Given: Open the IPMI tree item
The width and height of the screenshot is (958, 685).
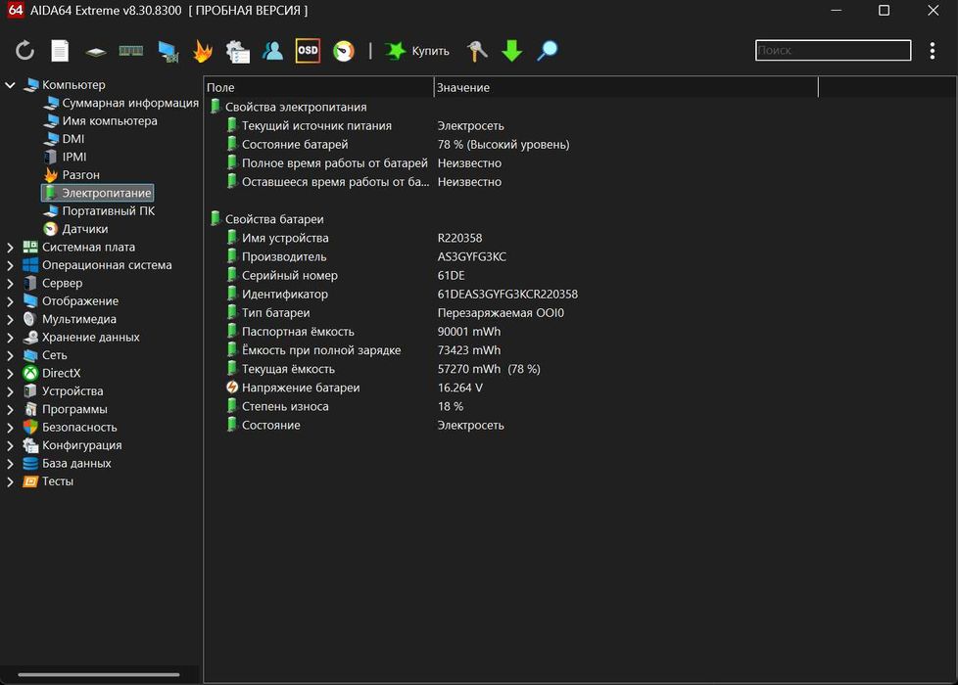Looking at the screenshot, I should [73, 157].
